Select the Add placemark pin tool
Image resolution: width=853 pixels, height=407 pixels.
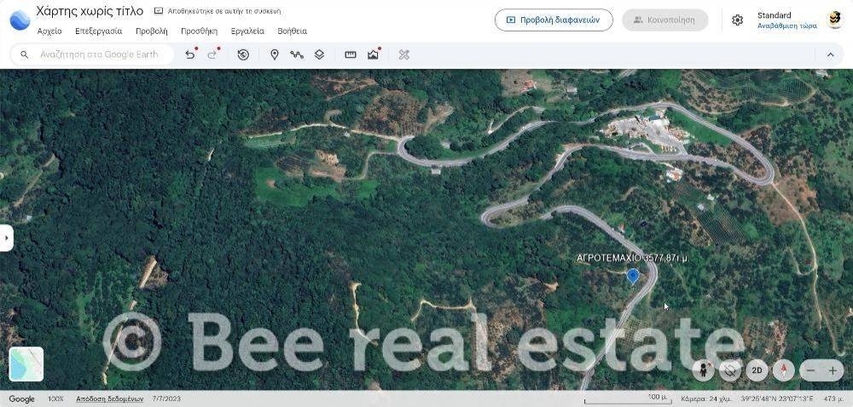click(275, 54)
